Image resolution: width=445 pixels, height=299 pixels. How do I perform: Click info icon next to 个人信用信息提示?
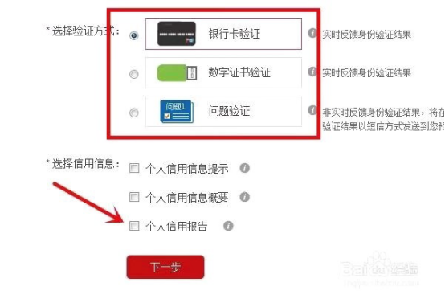click(x=245, y=168)
